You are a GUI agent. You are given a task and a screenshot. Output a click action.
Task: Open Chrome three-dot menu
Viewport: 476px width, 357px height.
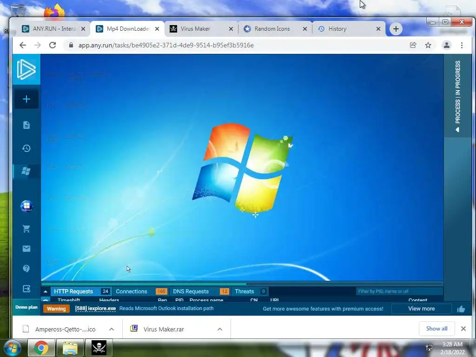coord(462,45)
